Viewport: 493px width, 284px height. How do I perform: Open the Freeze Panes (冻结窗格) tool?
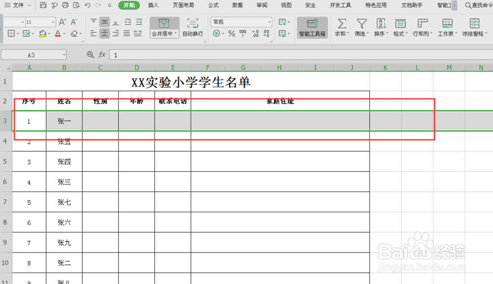(x=474, y=27)
